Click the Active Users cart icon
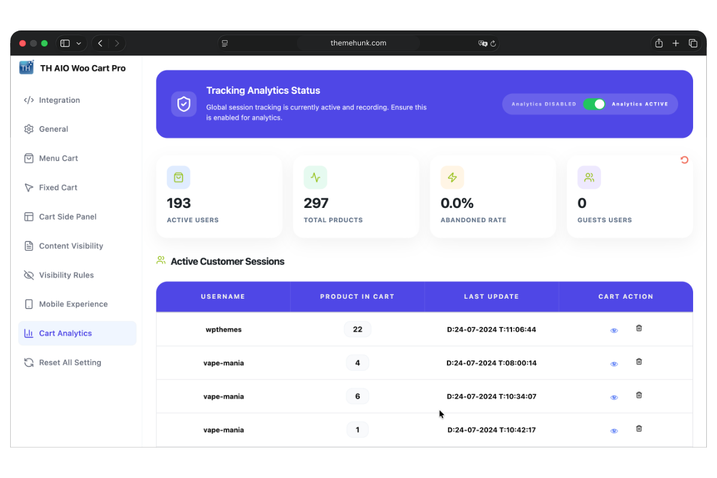717x478 pixels. (x=179, y=177)
